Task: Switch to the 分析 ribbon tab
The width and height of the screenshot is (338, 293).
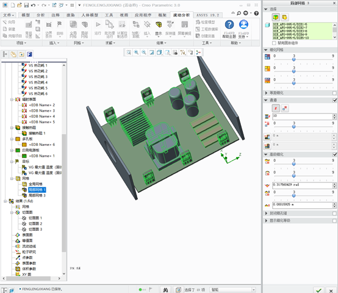Action: pyautogui.click(x=40, y=15)
